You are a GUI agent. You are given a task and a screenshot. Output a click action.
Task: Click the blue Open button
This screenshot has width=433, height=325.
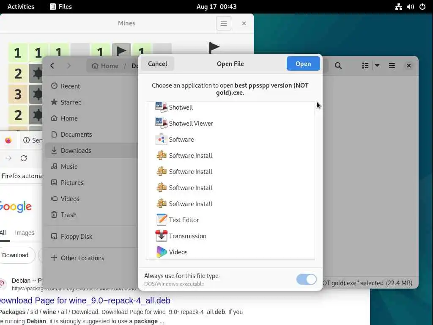click(303, 63)
